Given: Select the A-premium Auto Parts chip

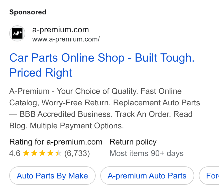Looking at the screenshot, I should click(x=147, y=176).
